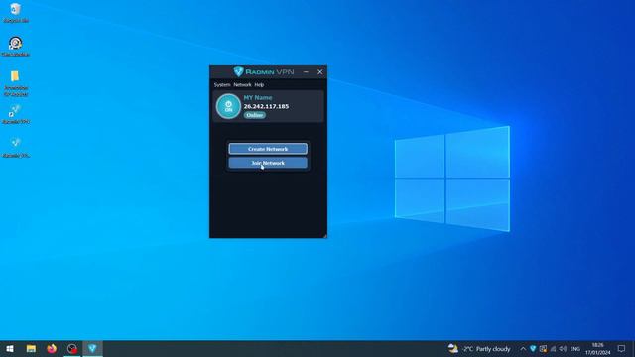Open the taskbar clock showing 17/01/2024
The width and height of the screenshot is (635, 357).
(x=597, y=348)
